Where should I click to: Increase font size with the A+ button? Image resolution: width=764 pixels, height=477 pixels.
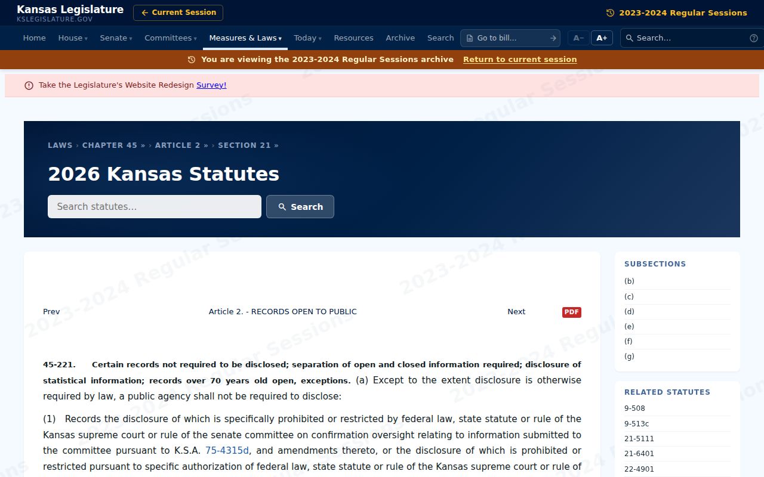602,38
